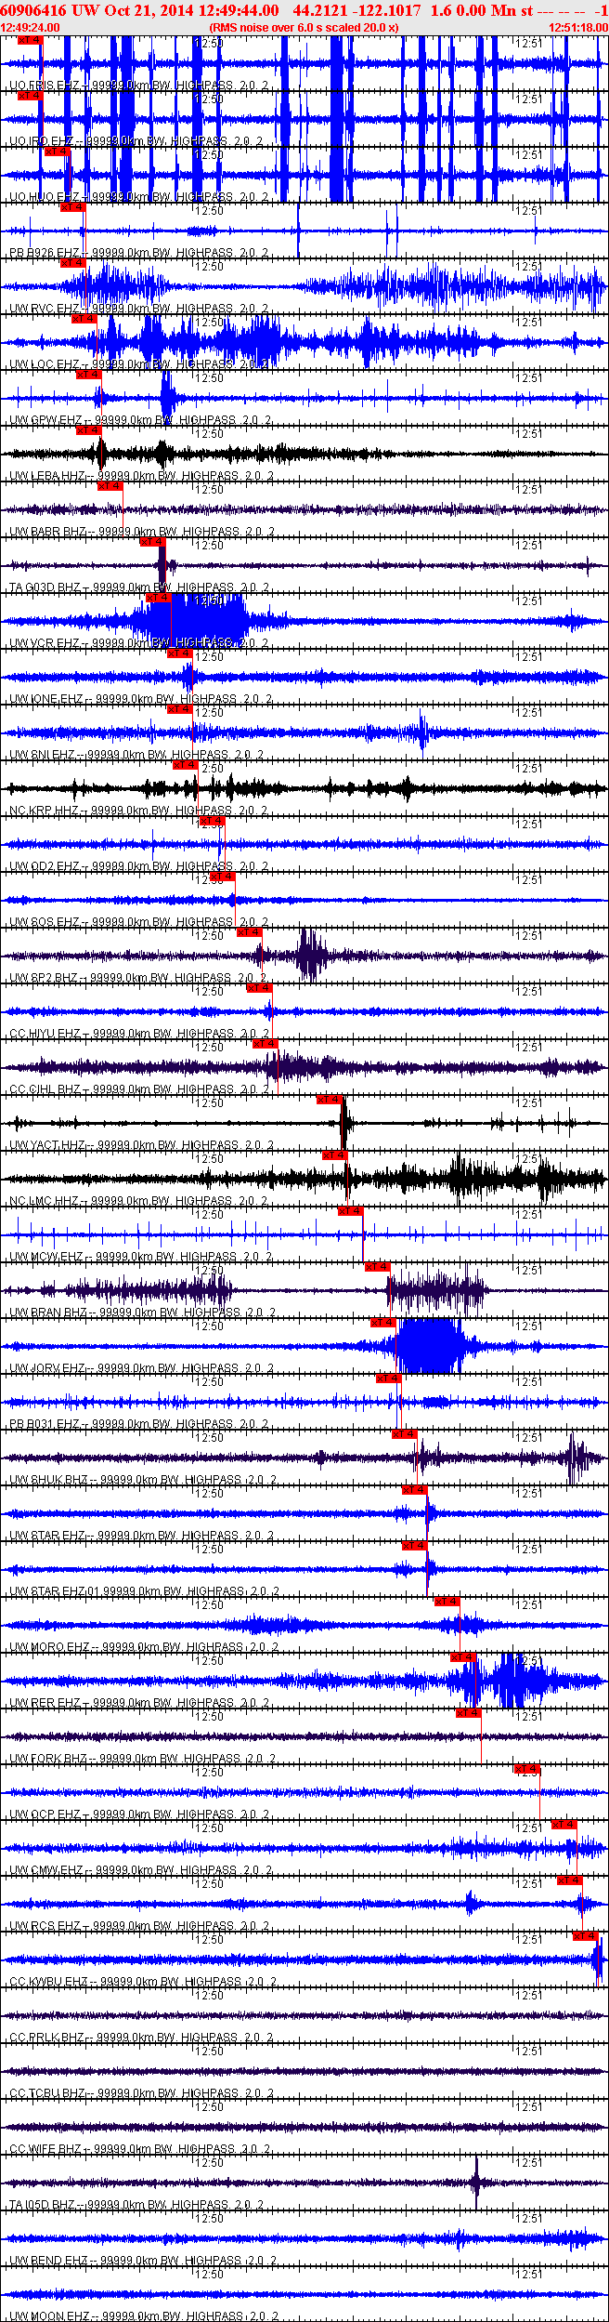Select the UW LOC EHZ station label
Viewport: 609px width, 2322px height.
pyautogui.click(x=139, y=364)
